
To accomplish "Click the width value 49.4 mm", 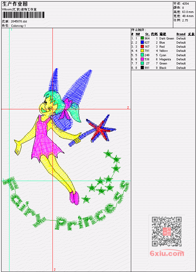I will pos(188,16).
